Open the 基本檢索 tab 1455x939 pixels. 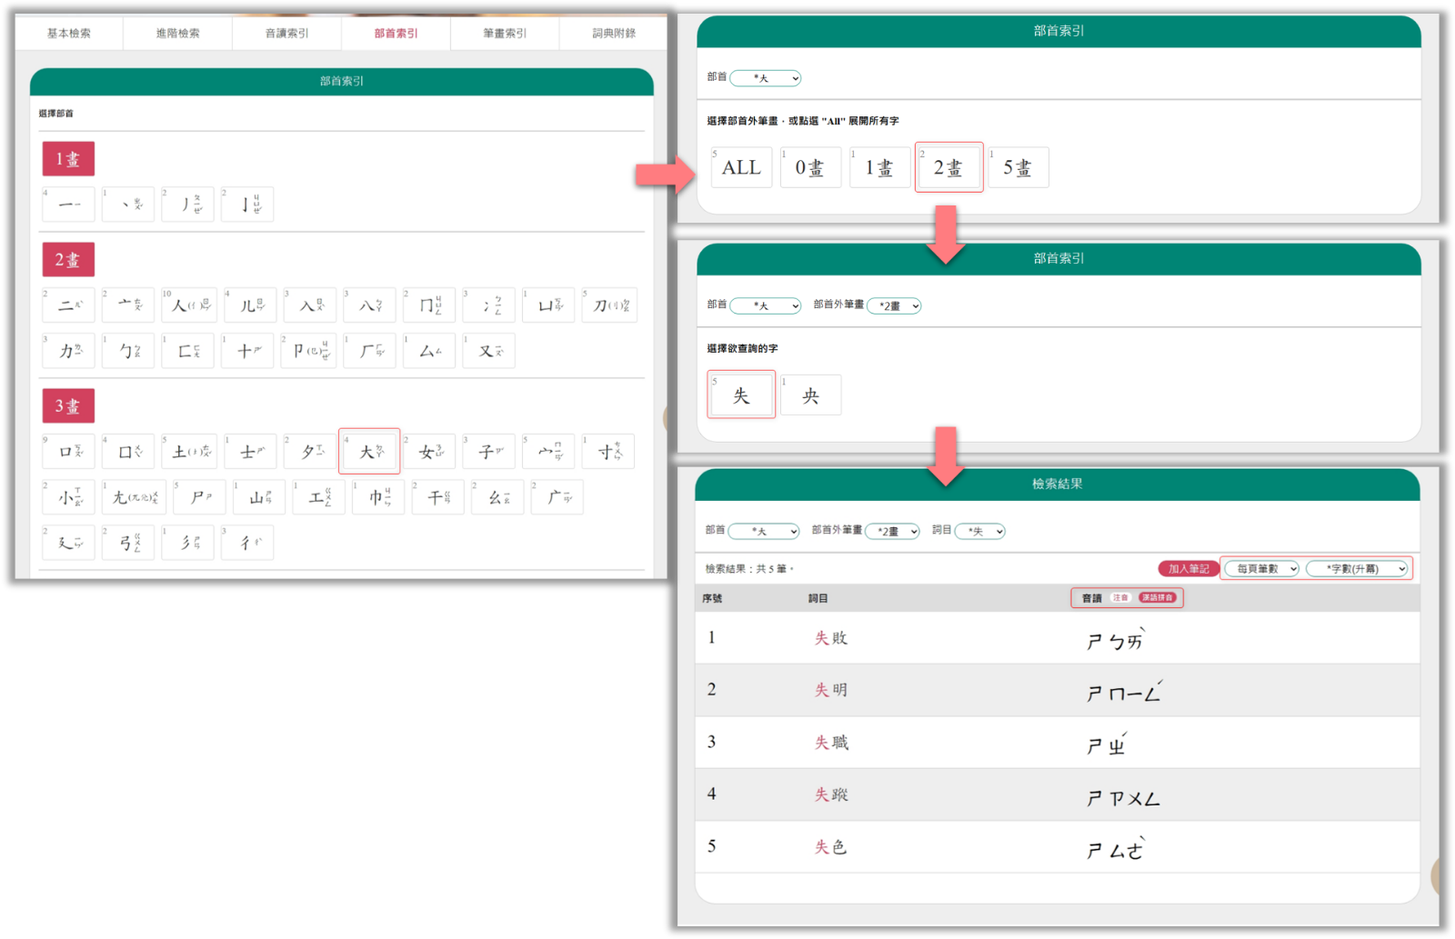tap(69, 33)
